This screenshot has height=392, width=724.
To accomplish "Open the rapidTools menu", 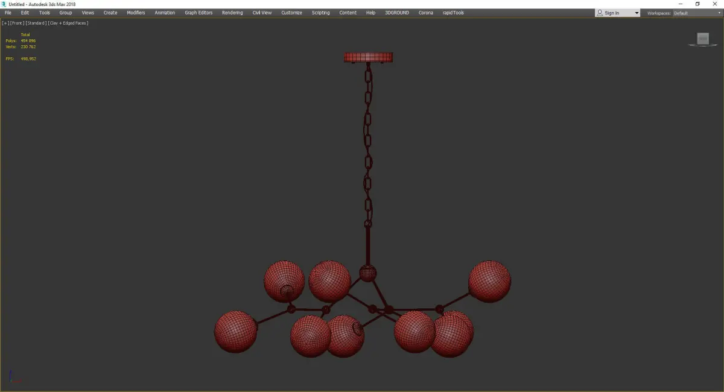I will [453, 13].
